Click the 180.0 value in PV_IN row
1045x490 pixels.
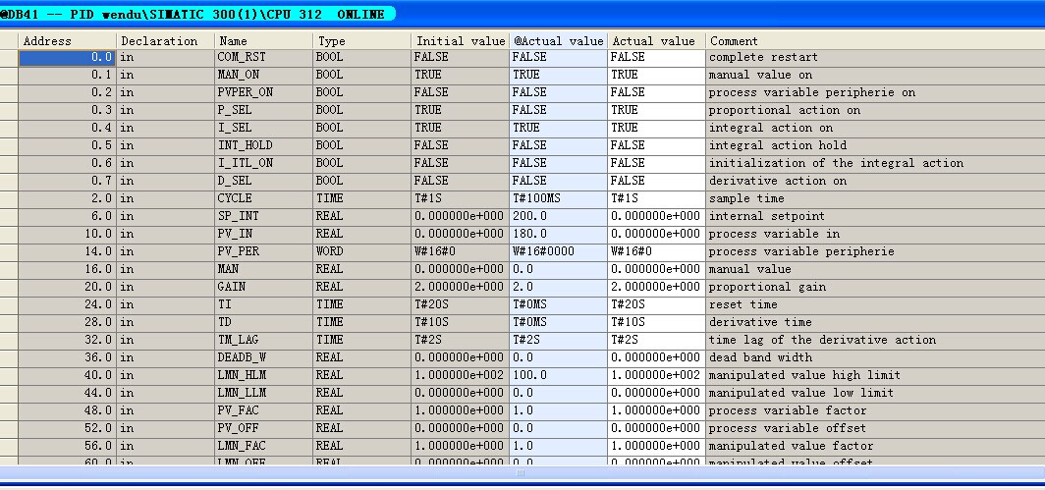(558, 234)
